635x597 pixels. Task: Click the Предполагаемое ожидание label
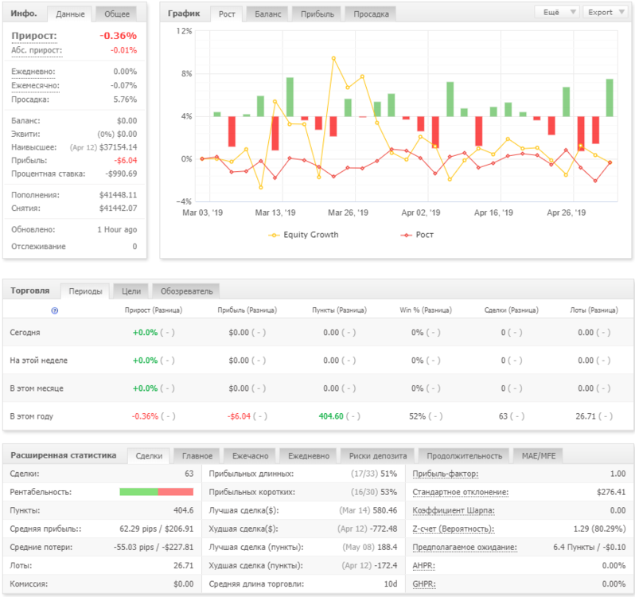click(x=465, y=547)
